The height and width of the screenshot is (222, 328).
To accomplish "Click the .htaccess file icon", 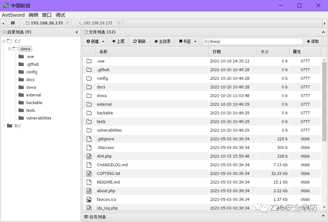I will (89, 147).
